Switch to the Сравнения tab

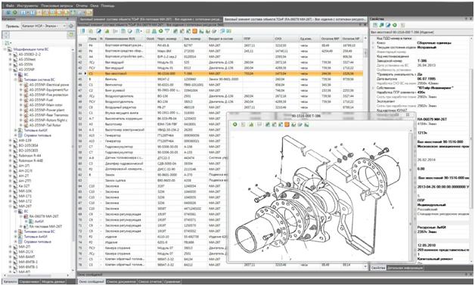[x=172, y=281]
